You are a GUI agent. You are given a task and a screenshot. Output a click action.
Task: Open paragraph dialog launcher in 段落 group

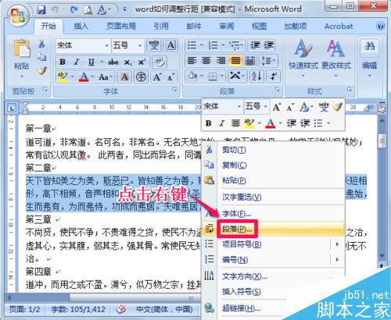[x=278, y=90]
